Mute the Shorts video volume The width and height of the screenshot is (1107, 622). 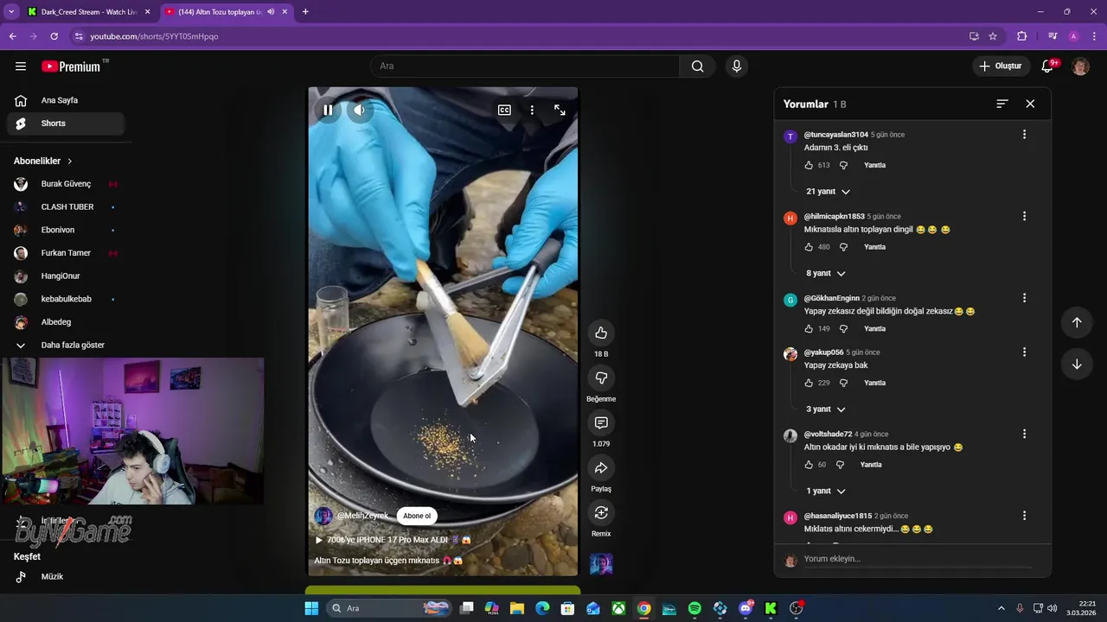click(359, 110)
